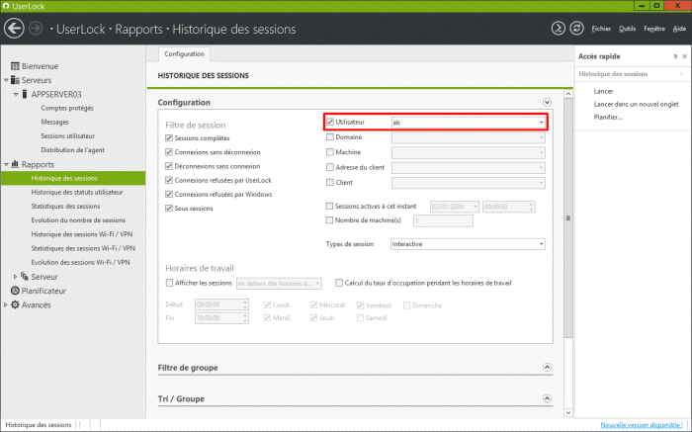
Task: Uncheck Connexions refusées par UserLock
Action: tap(169, 180)
